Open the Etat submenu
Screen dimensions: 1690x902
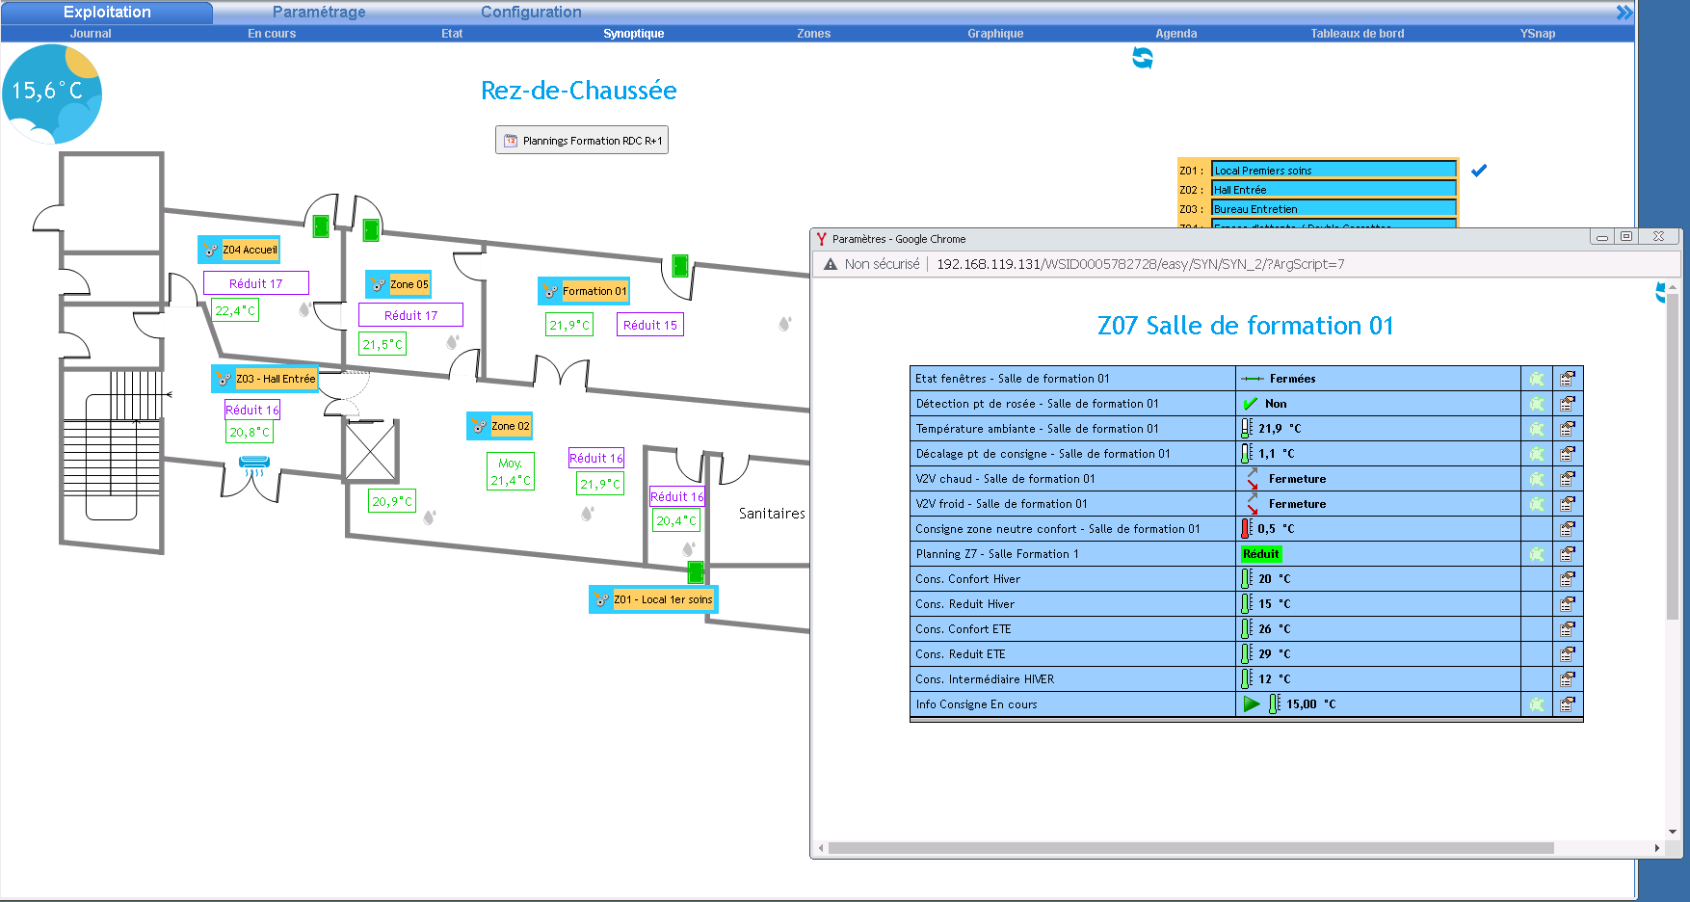click(x=452, y=34)
